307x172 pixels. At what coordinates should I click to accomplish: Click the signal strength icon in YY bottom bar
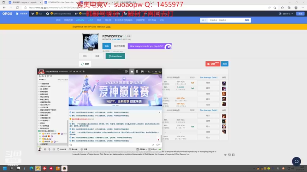[x=160, y=149]
